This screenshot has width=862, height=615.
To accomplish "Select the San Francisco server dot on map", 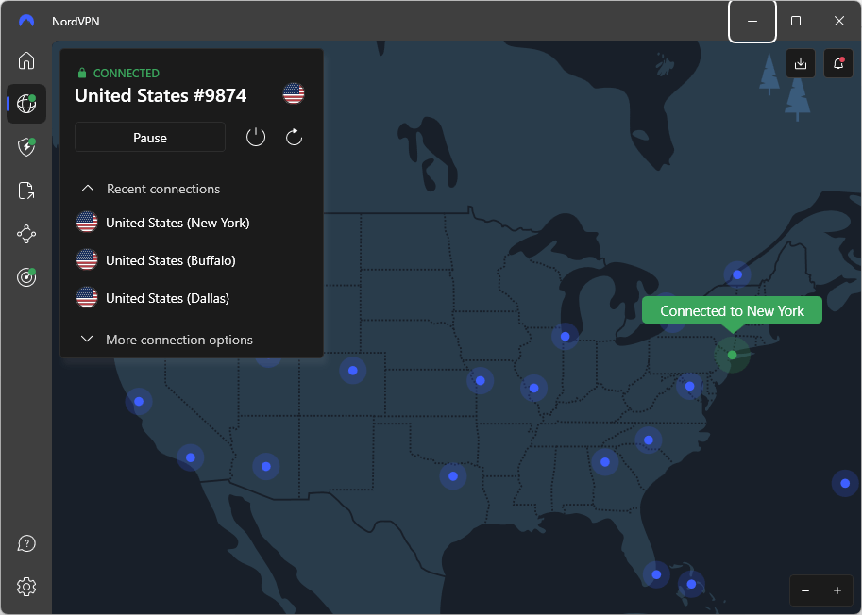I will click(139, 402).
